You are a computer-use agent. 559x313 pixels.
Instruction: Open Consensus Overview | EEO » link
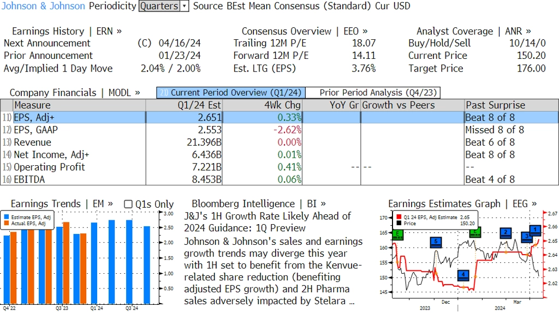pyautogui.click(x=305, y=31)
